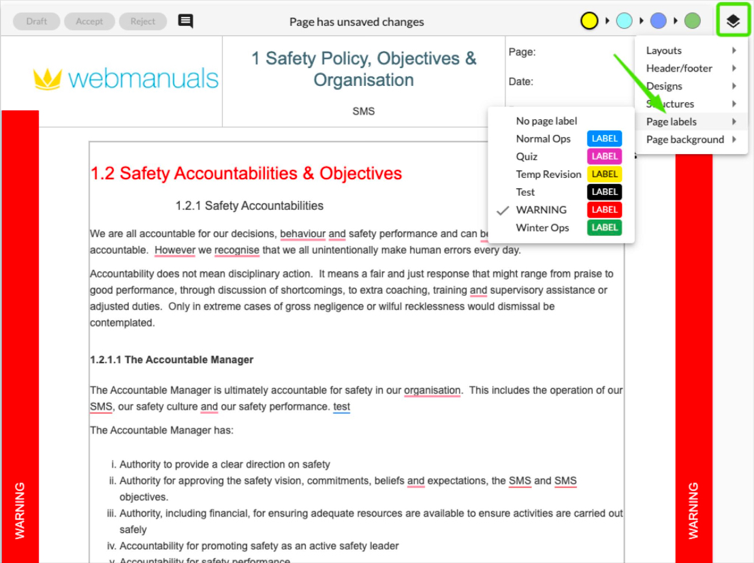The image size is (754, 563).
Task: Open the Structures submenu
Action: 691,104
